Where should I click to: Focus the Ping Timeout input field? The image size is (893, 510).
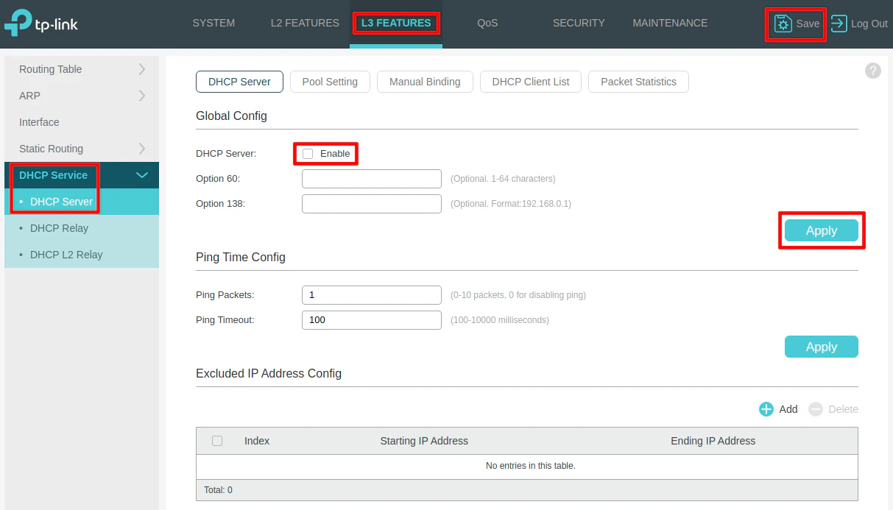point(372,320)
